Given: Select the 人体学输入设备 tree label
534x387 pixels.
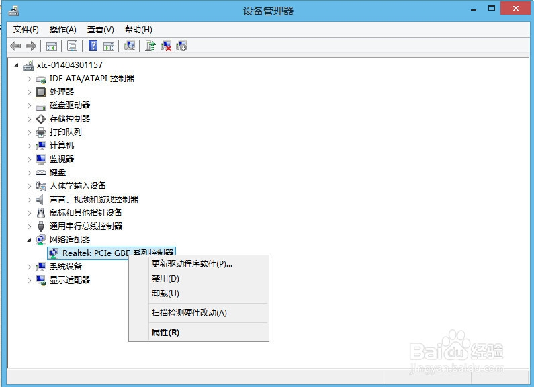Looking at the screenshot, I should pos(78,186).
